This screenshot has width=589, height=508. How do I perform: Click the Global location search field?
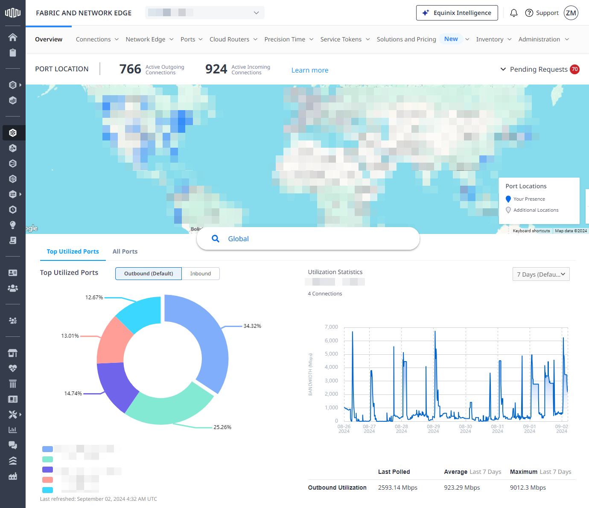(x=308, y=239)
